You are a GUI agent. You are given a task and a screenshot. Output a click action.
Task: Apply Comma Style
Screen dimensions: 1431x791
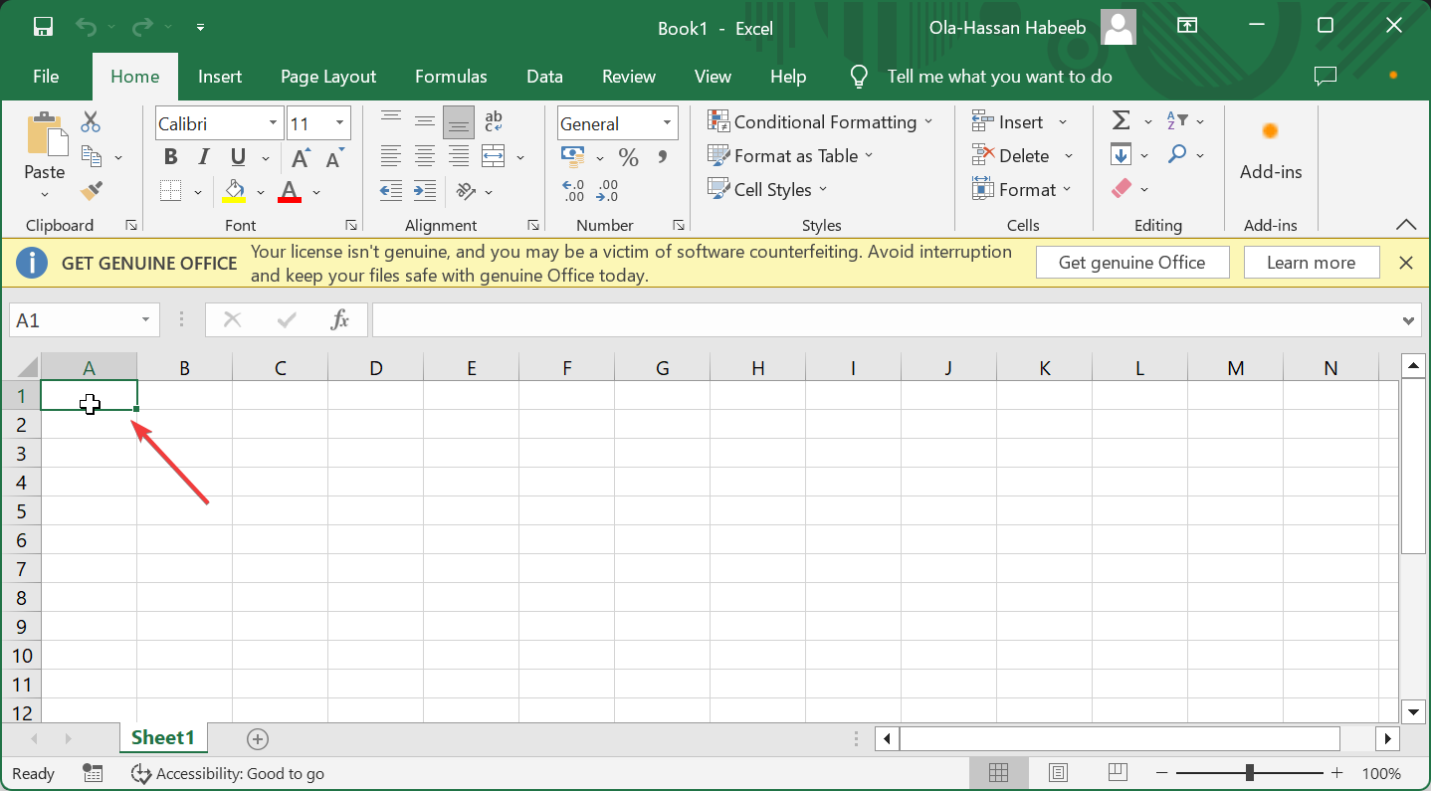[x=662, y=157]
